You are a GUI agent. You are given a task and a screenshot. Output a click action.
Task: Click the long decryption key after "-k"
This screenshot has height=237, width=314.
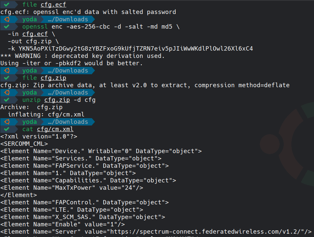coord(136,49)
